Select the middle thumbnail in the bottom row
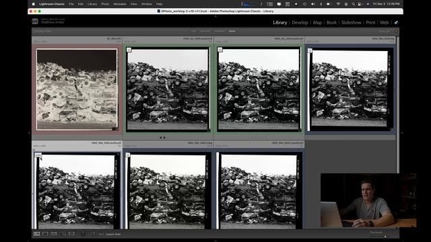Screen dimensions: 431x242 point(168,191)
